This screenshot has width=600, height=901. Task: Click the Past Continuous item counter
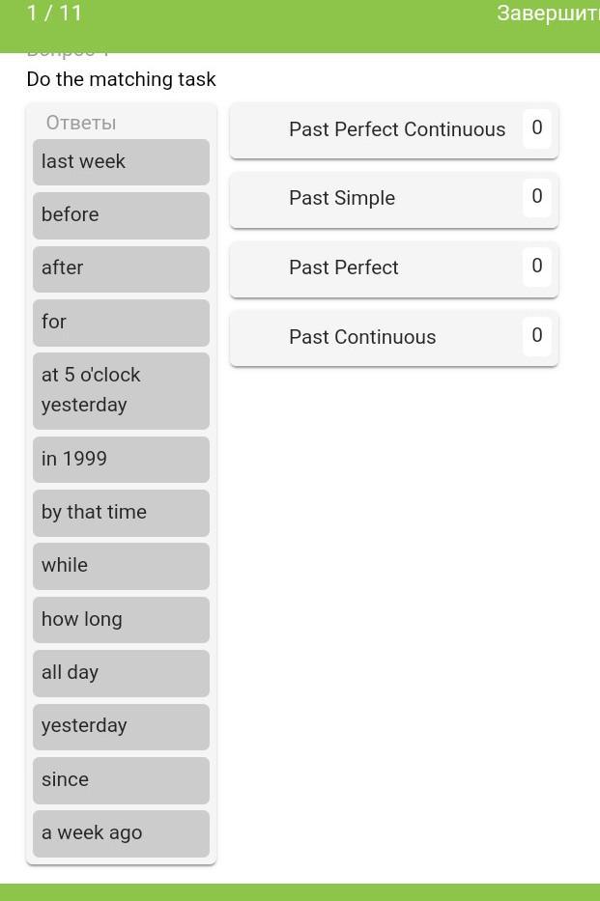[537, 336]
